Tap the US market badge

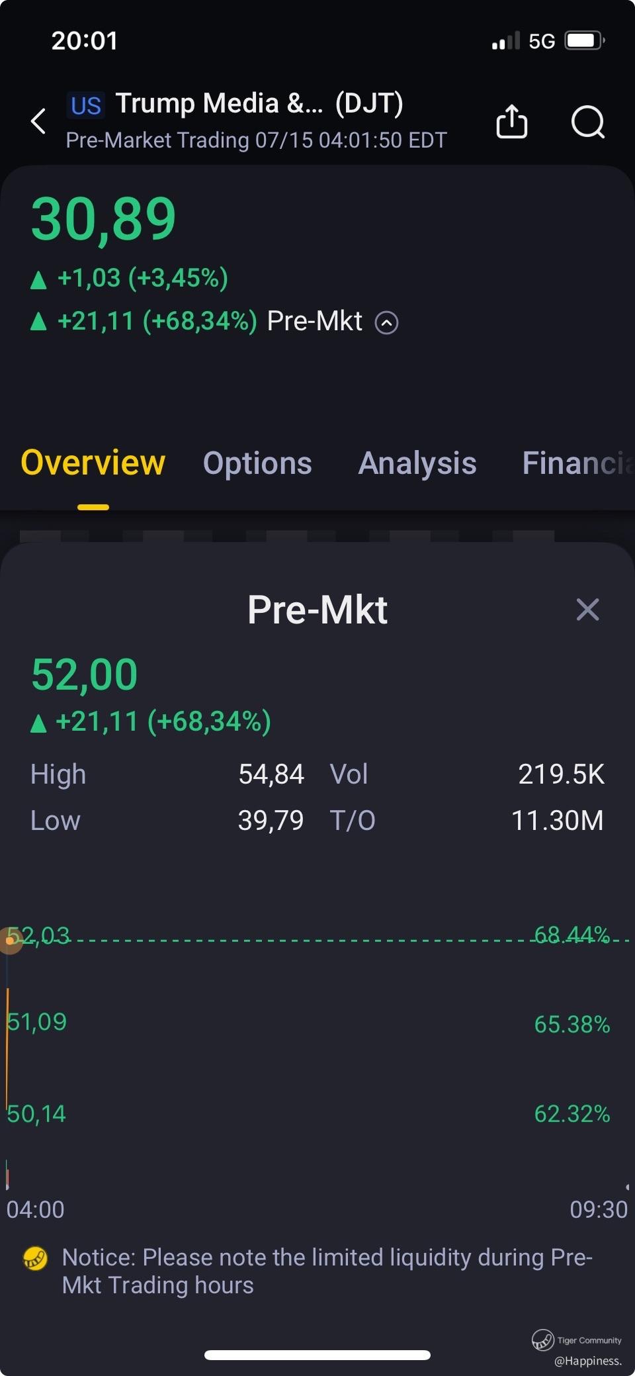(x=86, y=105)
